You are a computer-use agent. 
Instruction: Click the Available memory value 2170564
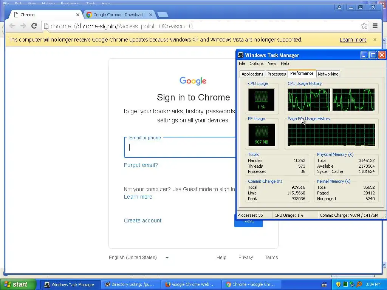click(367, 166)
